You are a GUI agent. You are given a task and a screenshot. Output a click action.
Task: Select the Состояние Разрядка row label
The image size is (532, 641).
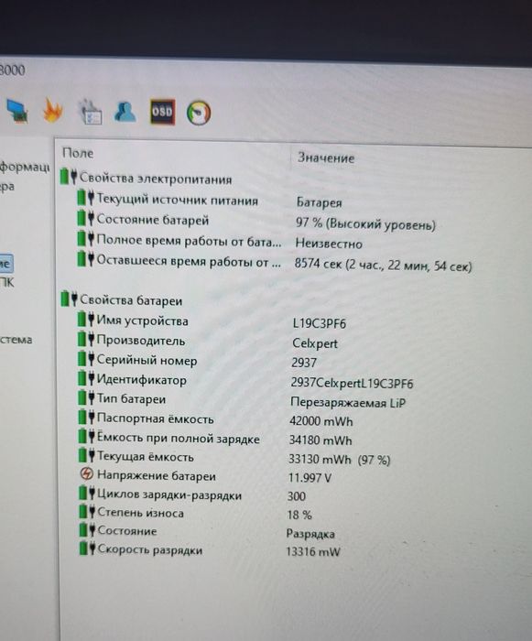[127, 530]
